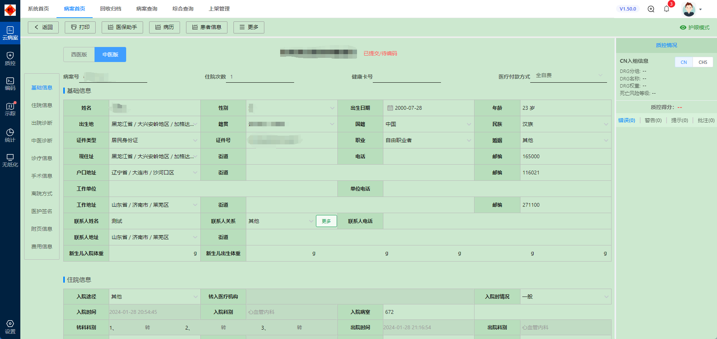Click the 出生日期 calendar icon
The height and width of the screenshot is (339, 717).
[x=390, y=108]
